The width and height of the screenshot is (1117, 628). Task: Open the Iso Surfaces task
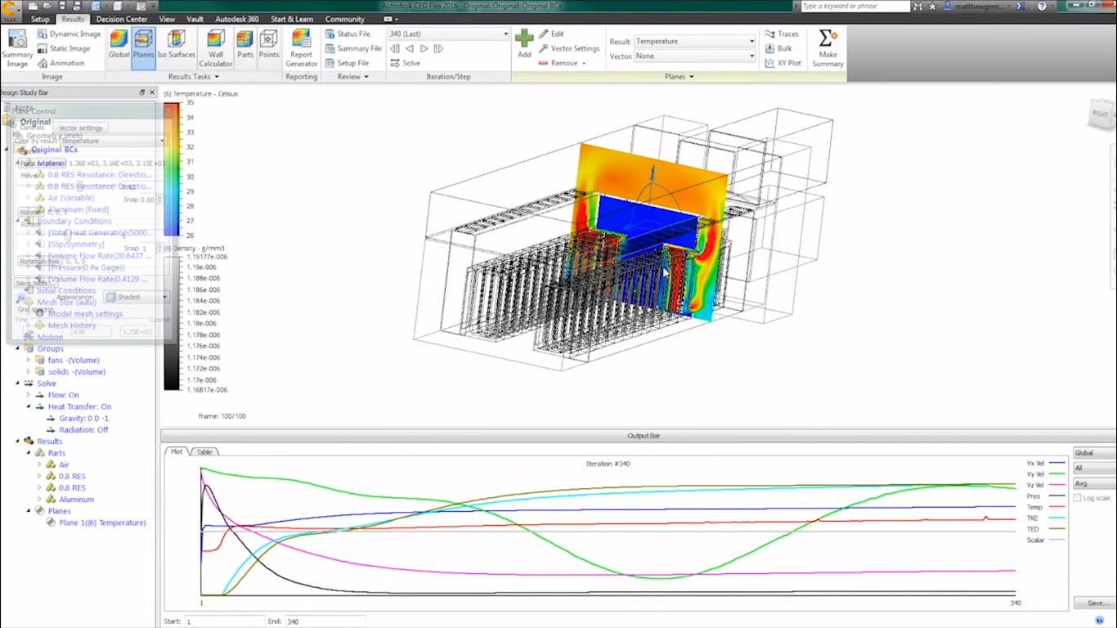[177, 46]
